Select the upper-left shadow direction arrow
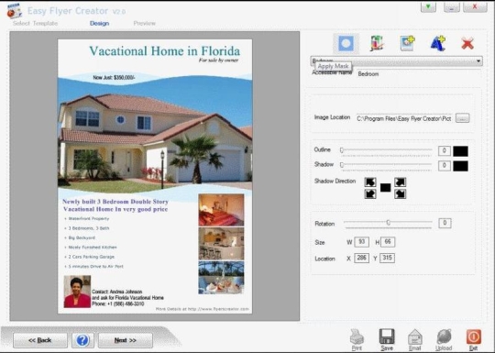The height and width of the screenshot is (353, 495). coord(370,182)
